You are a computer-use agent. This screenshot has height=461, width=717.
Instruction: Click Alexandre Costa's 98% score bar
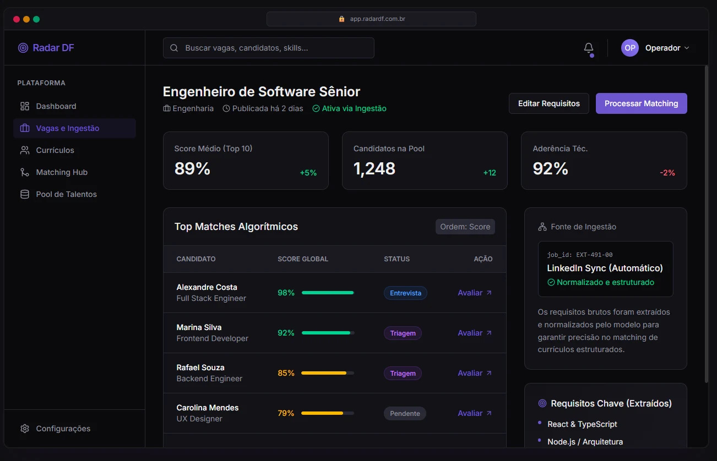(x=328, y=293)
